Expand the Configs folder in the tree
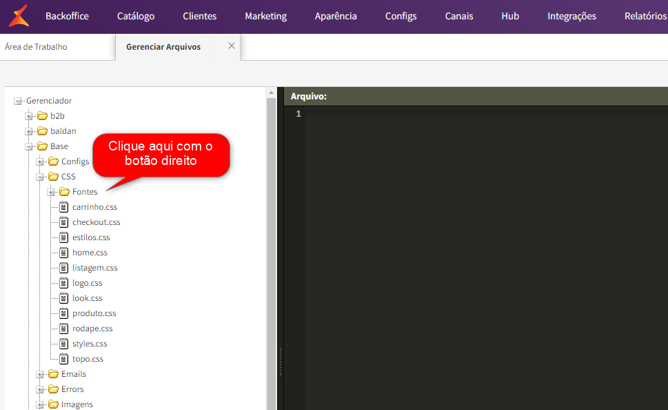The image size is (668, 410). (39, 162)
